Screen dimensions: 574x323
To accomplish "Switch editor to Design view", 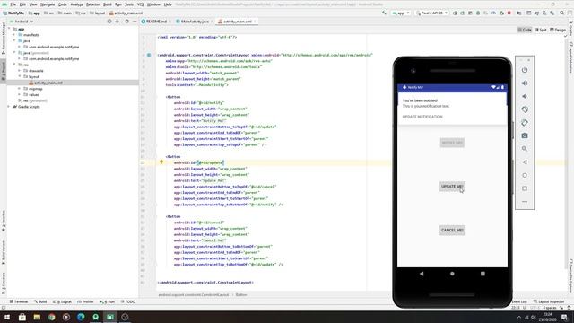I will point(558,30).
